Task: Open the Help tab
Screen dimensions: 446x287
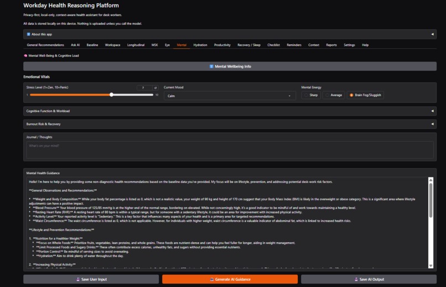Action: pos(365,45)
